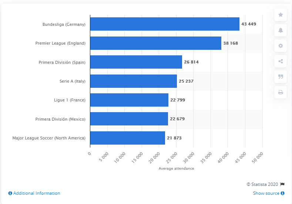Click the 5 000 axis tick label
Screen dimensions: 292x204
click(x=104, y=157)
